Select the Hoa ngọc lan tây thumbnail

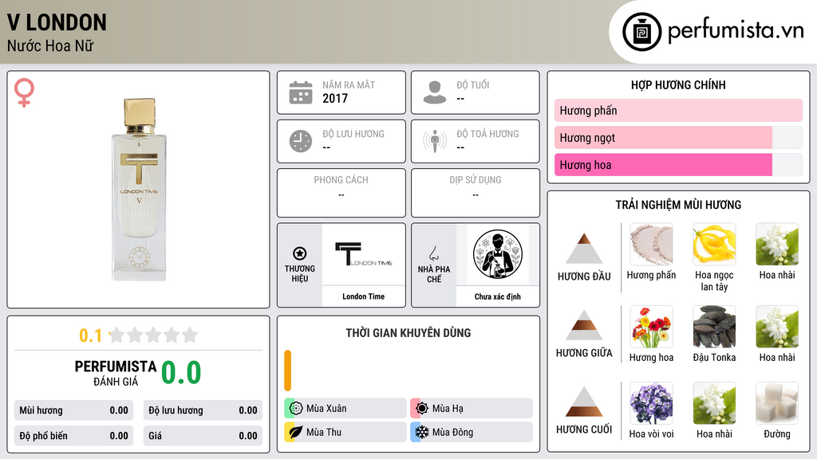pyautogui.click(x=714, y=244)
